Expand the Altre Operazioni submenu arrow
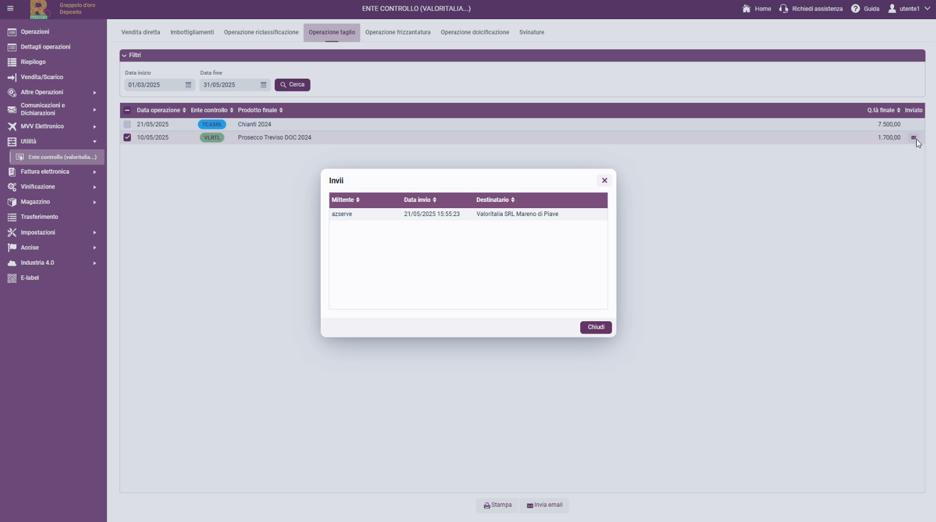Viewport: 936px width, 522px height. (x=95, y=93)
